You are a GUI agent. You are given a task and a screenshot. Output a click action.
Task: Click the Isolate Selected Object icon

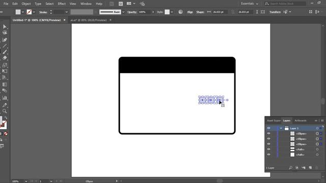(263, 12)
